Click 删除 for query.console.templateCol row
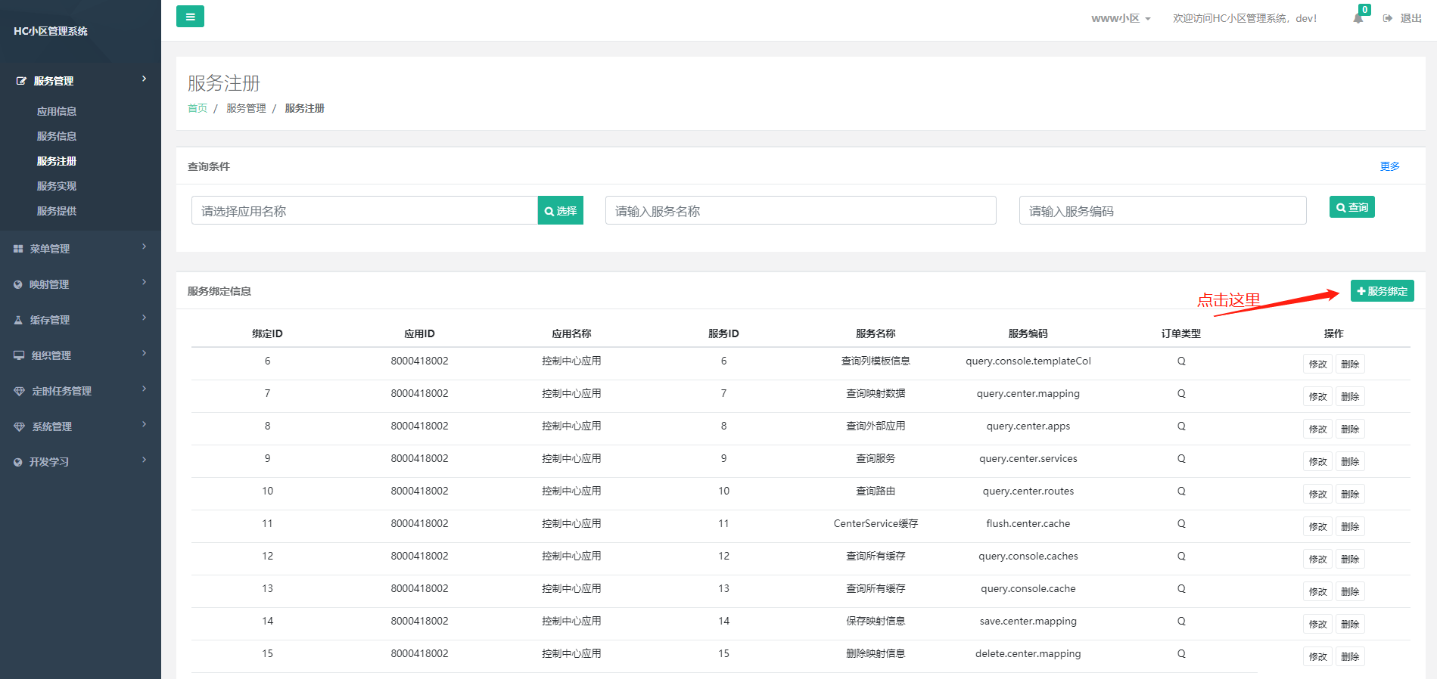1437x679 pixels. point(1350,364)
